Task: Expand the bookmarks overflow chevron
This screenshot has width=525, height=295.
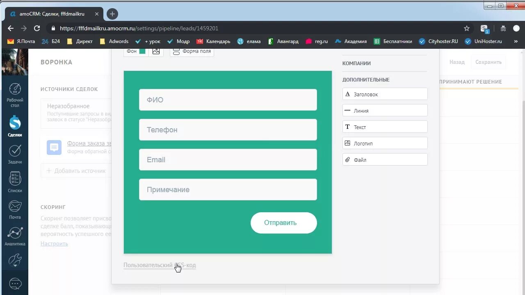Action: pyautogui.click(x=516, y=41)
